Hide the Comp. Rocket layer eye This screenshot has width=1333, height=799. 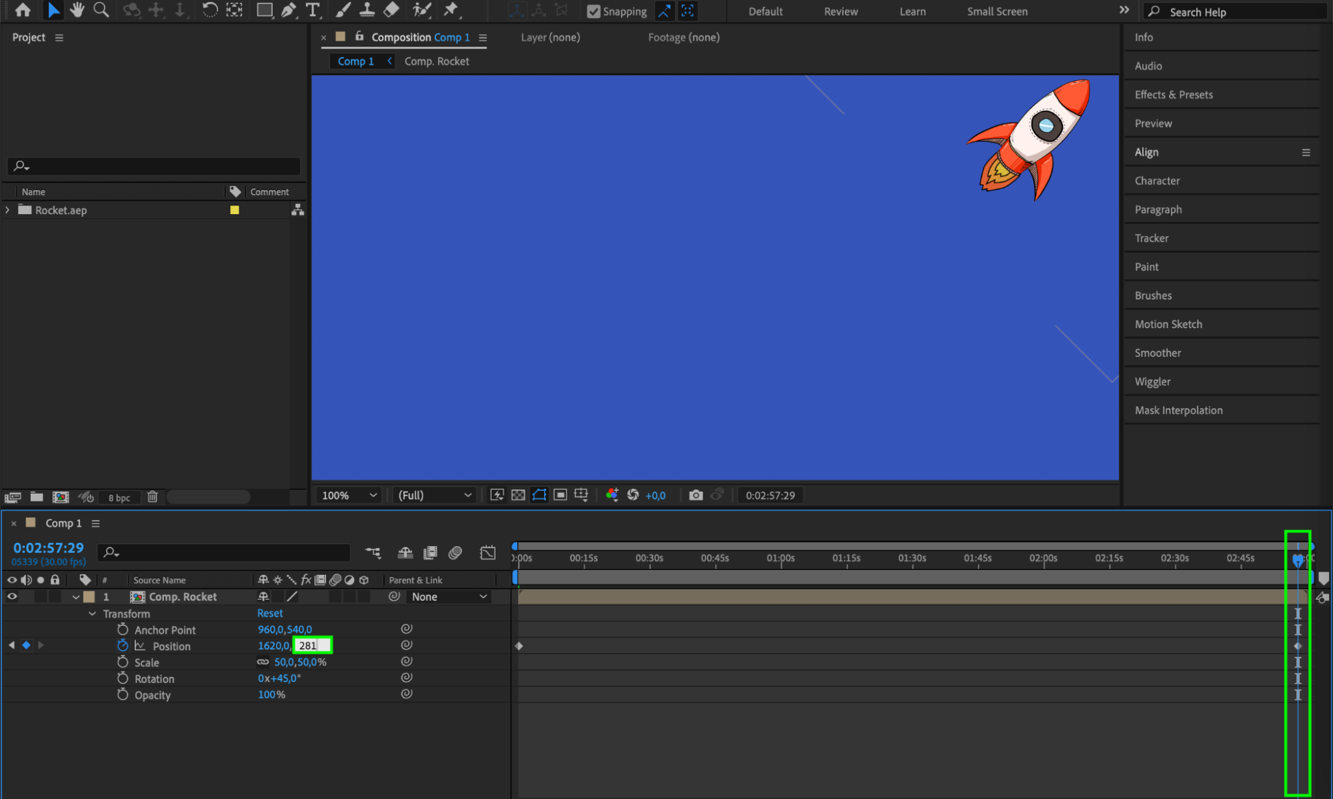[12, 597]
